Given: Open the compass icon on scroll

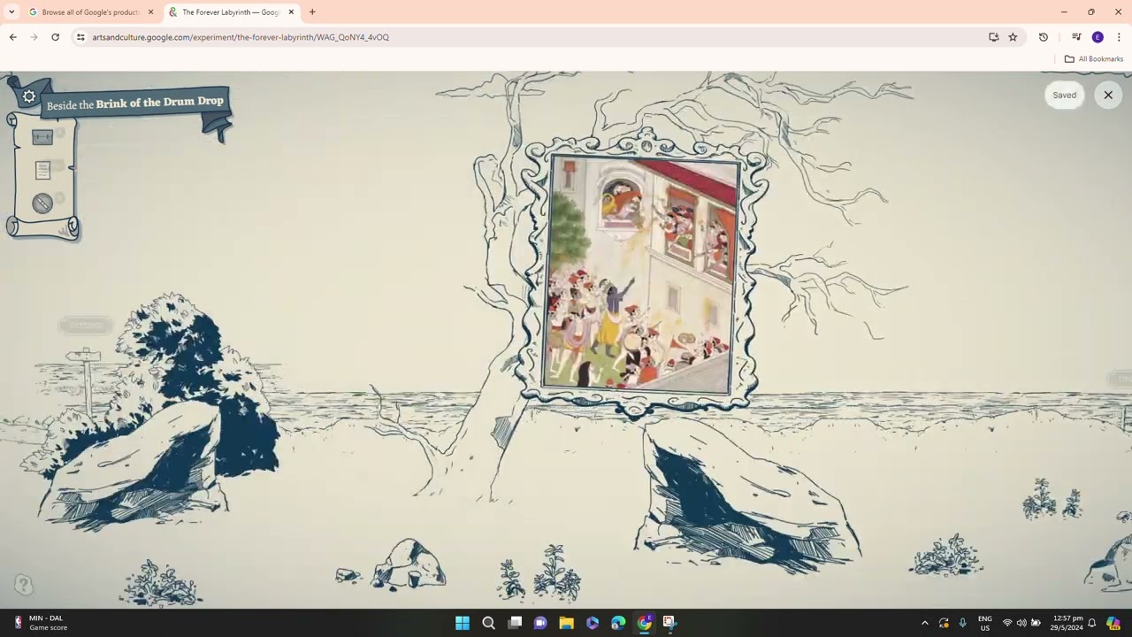Looking at the screenshot, I should [42, 203].
